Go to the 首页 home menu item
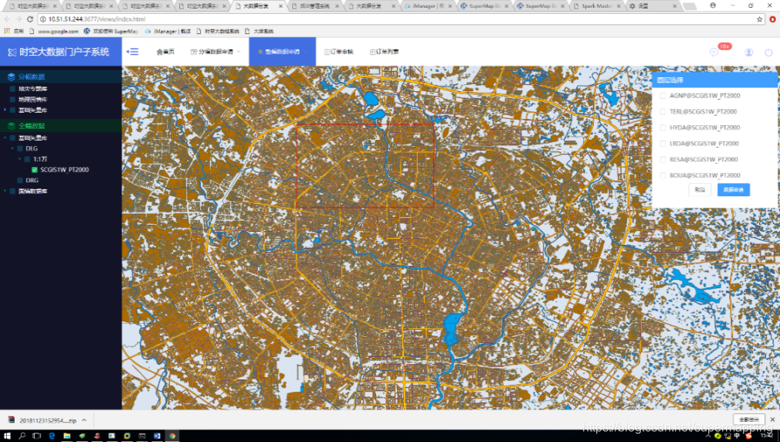The height and width of the screenshot is (442, 780). click(165, 52)
